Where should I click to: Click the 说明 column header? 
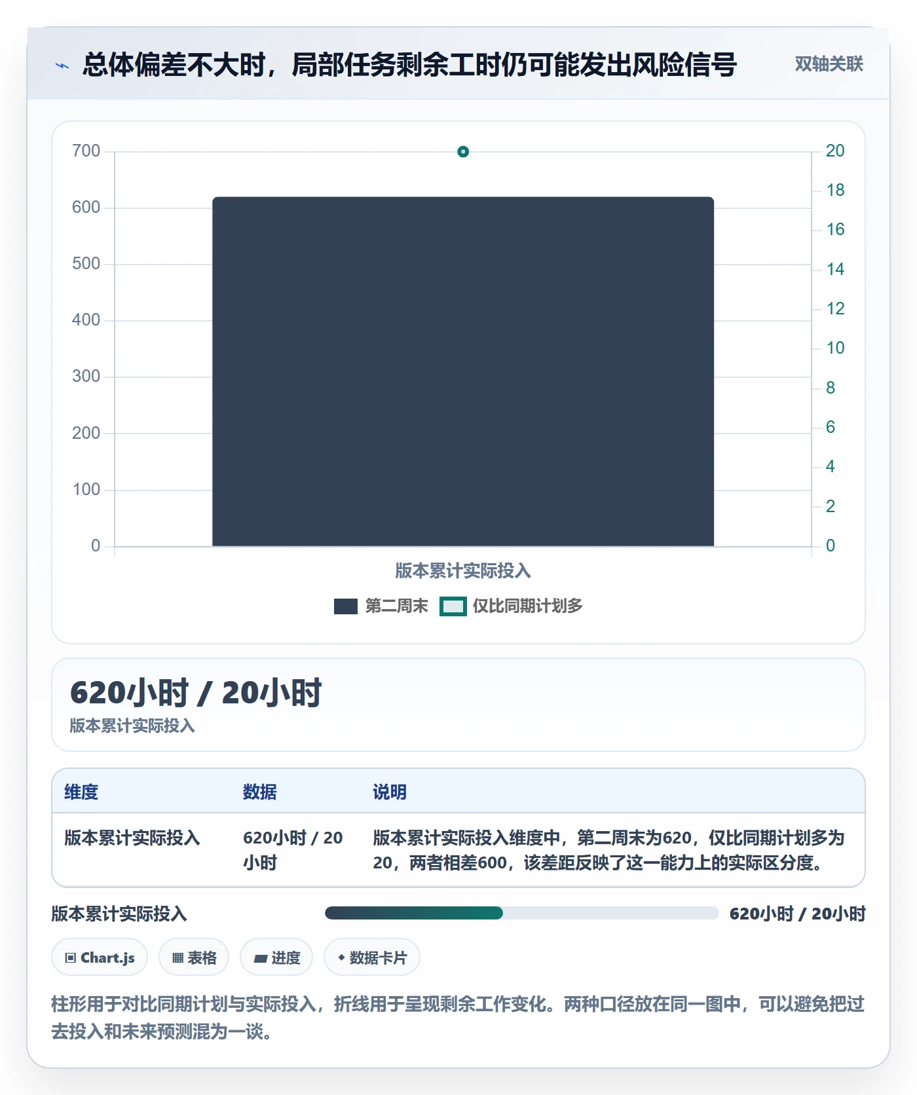(x=390, y=792)
